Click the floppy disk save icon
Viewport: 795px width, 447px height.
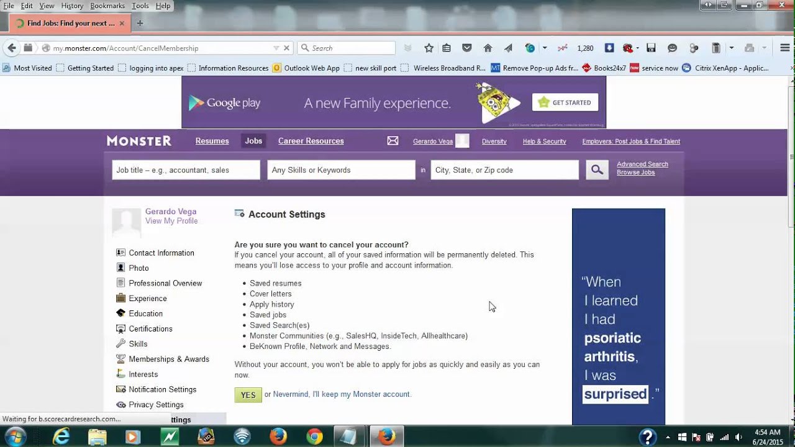pos(651,48)
